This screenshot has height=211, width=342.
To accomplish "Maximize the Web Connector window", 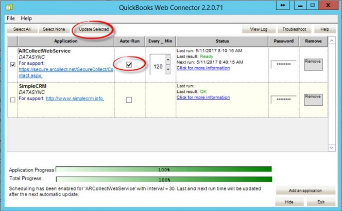I will pyautogui.click(x=312, y=6).
